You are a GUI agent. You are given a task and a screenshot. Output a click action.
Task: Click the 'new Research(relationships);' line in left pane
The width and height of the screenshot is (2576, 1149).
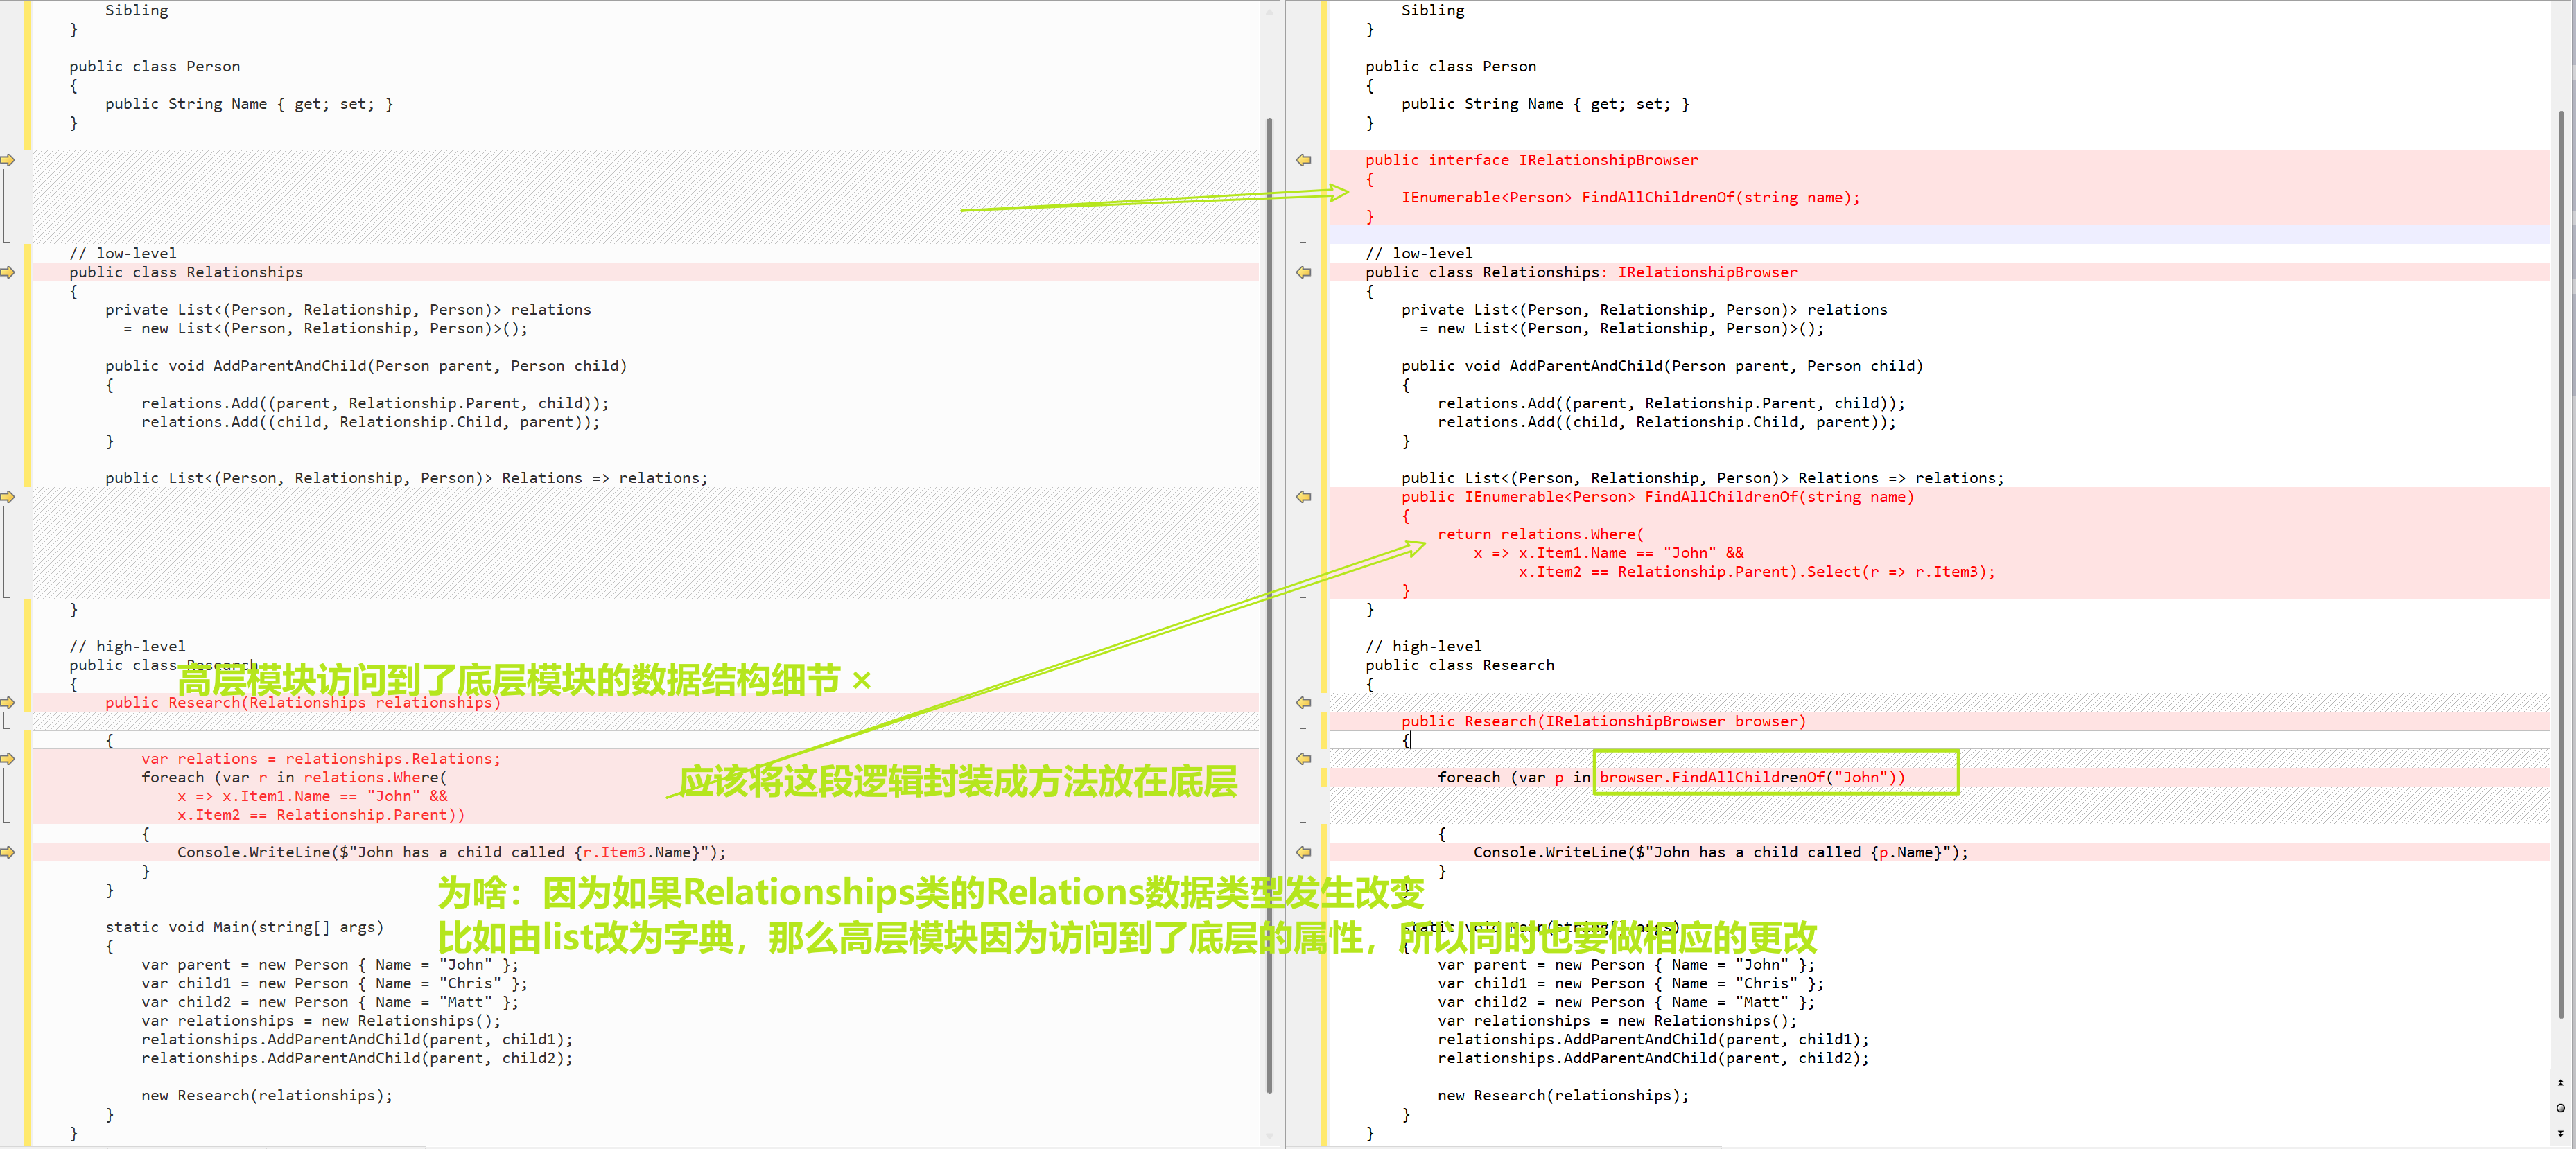[x=267, y=1096]
